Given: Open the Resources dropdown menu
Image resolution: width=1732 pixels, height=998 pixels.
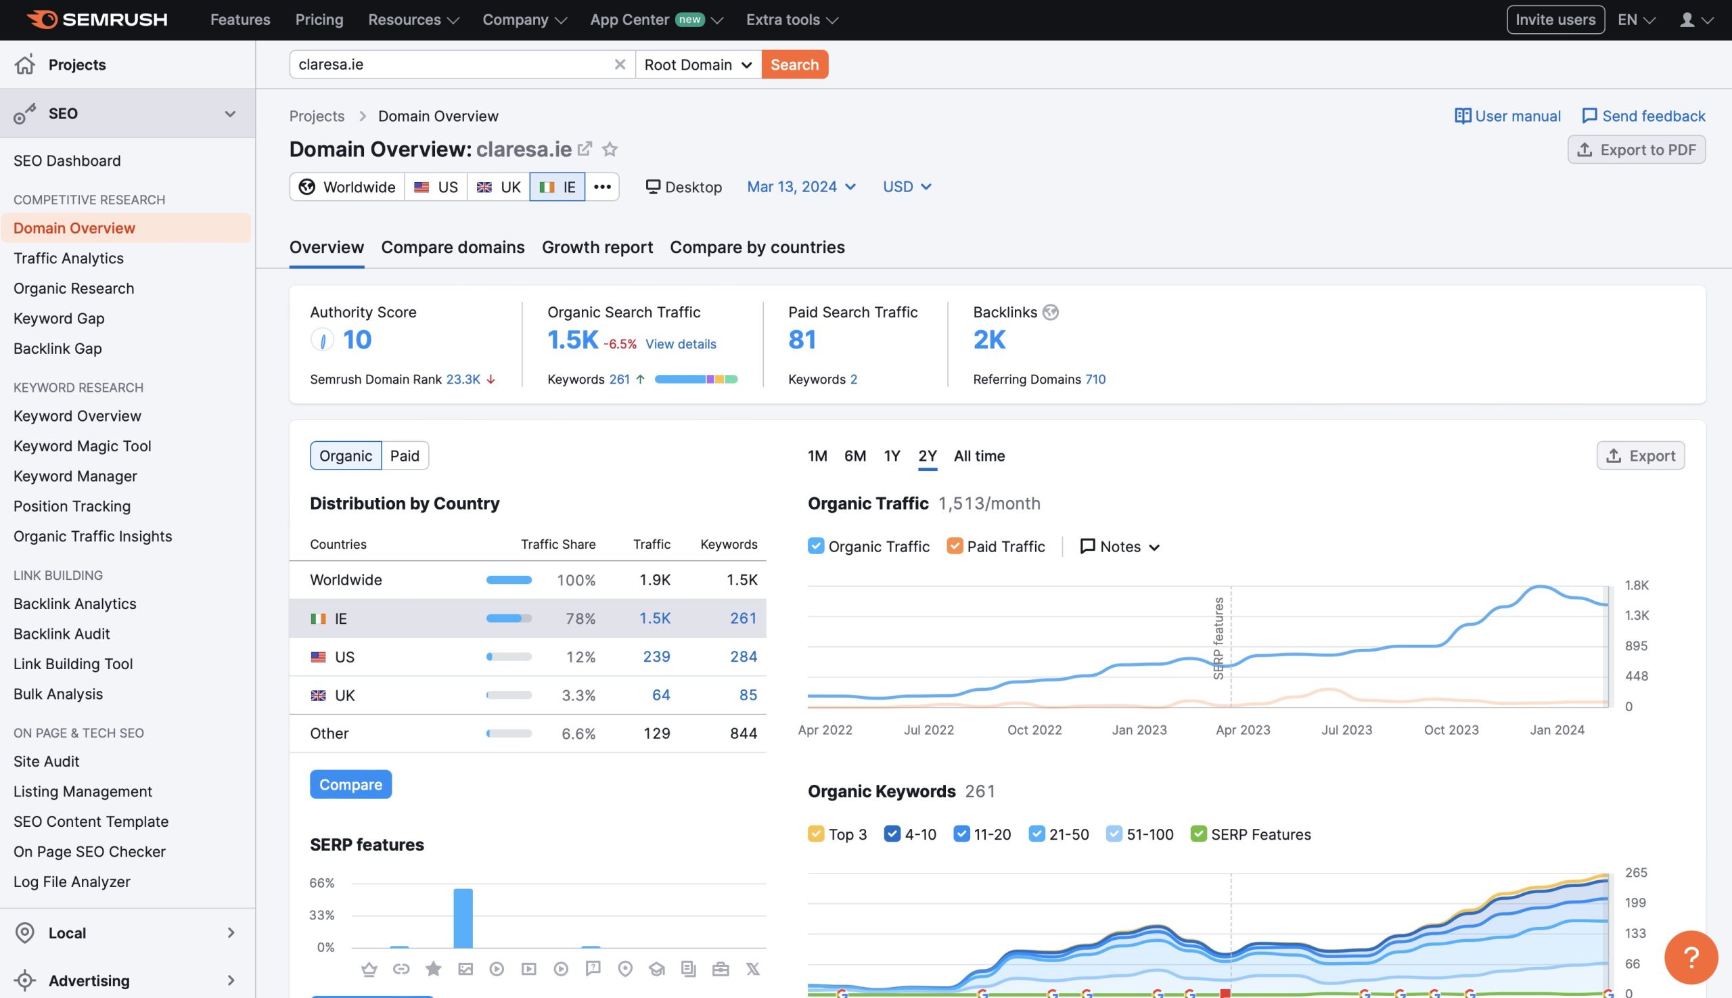Looking at the screenshot, I should 413,20.
